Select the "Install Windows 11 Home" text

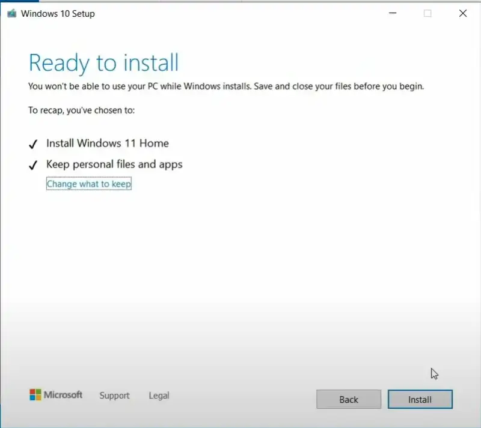[x=108, y=143]
